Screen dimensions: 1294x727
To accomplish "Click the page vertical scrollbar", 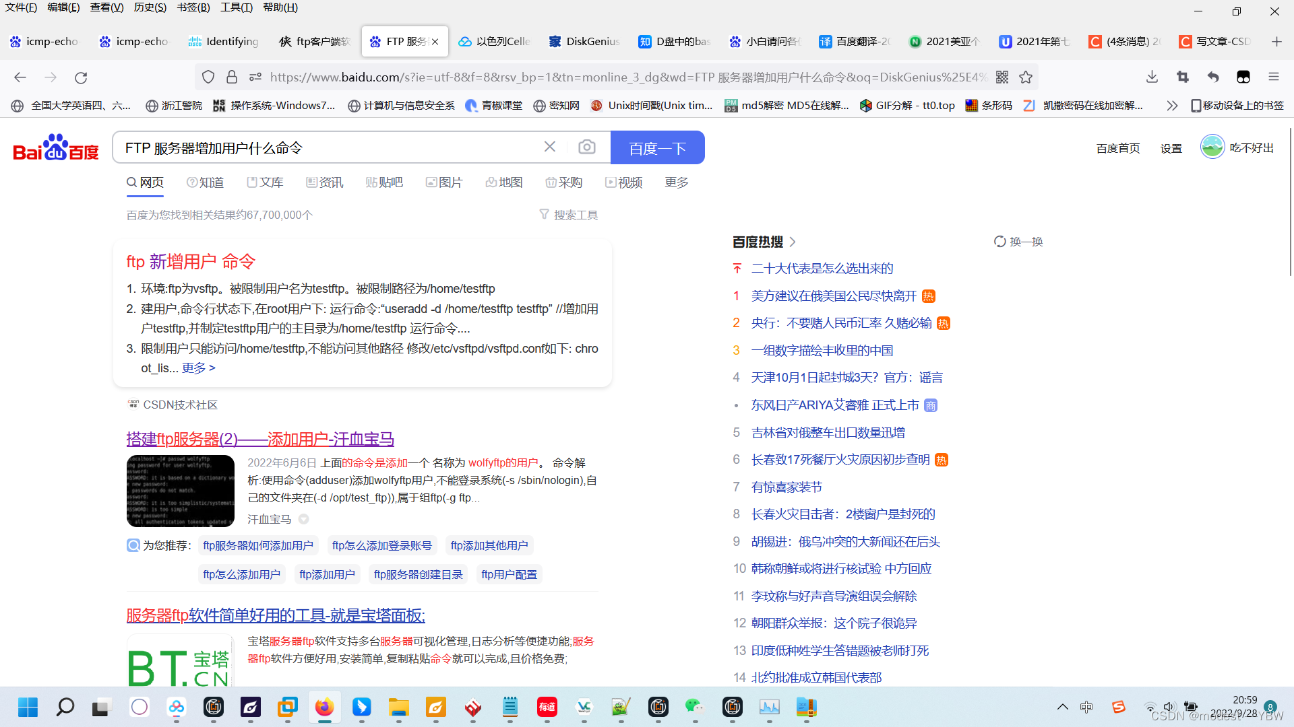I will point(1290,202).
